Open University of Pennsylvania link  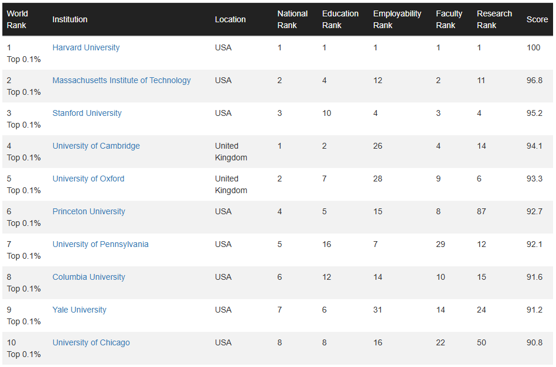coord(100,244)
